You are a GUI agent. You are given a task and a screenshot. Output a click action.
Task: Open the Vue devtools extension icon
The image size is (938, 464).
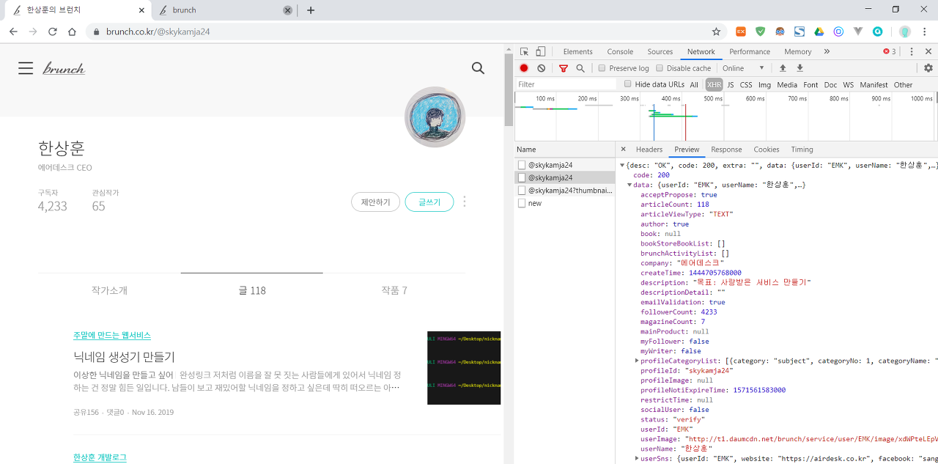point(858,32)
